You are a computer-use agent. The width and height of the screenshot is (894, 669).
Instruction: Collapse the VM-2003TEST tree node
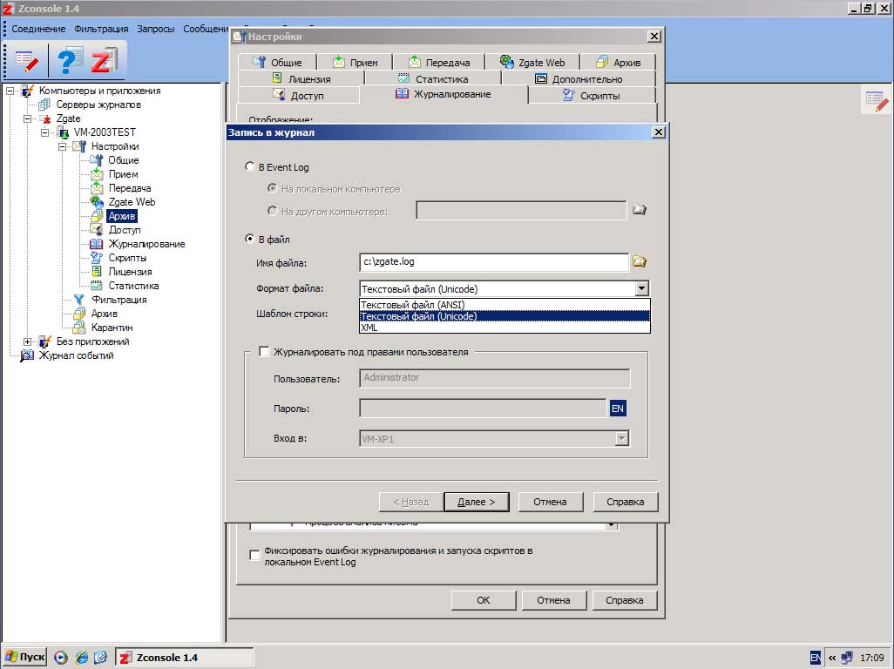point(44,132)
